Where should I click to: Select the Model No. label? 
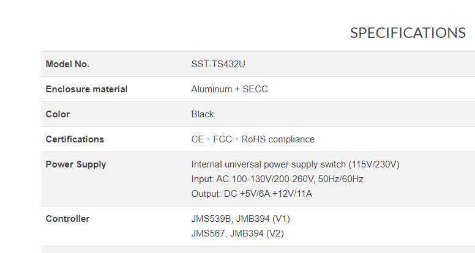[x=67, y=64]
